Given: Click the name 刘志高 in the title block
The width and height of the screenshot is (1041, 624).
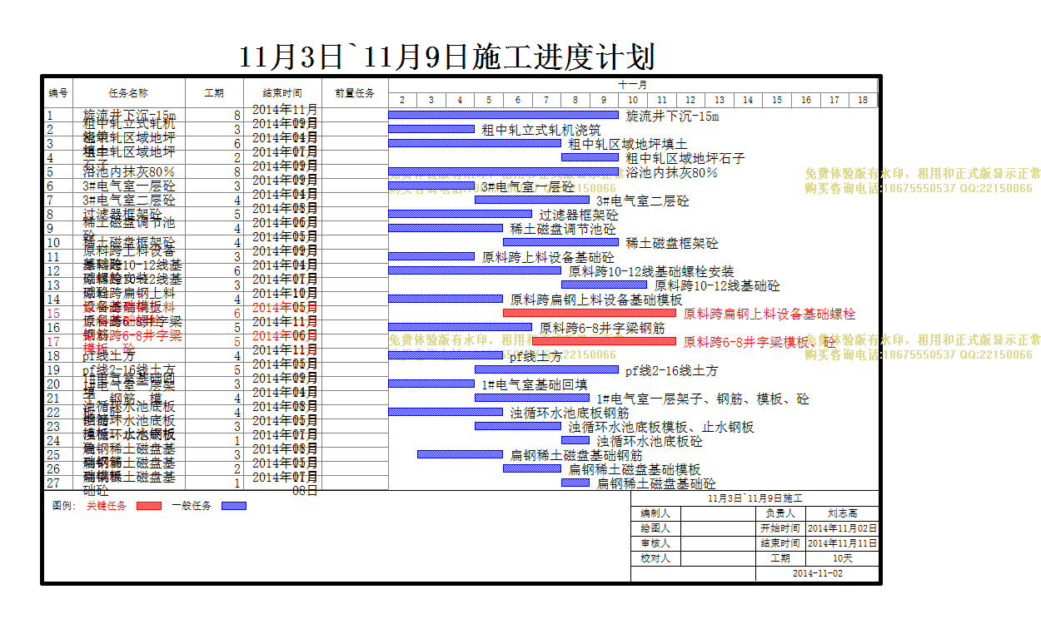Looking at the screenshot, I should point(842,513).
